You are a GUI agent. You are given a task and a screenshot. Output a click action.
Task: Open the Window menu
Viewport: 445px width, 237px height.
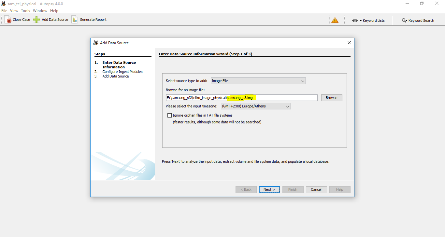(40, 11)
